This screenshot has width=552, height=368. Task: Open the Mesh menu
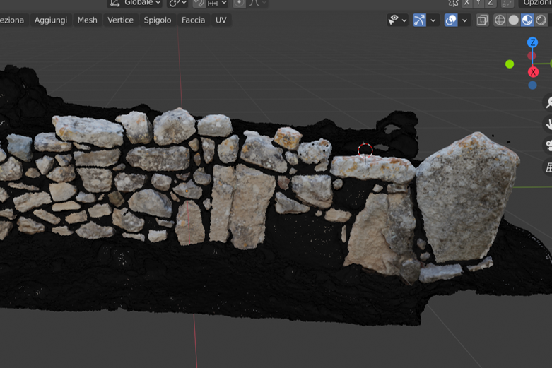[87, 20]
